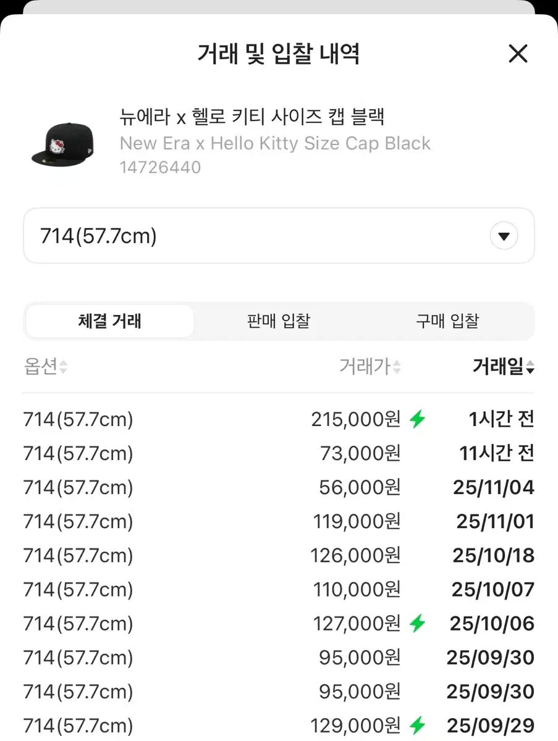Select the 체결 거래 tab
Image resolution: width=558 pixels, height=741 pixels.
[110, 321]
